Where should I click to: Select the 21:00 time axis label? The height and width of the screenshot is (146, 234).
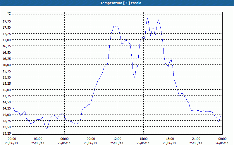coord(196,139)
